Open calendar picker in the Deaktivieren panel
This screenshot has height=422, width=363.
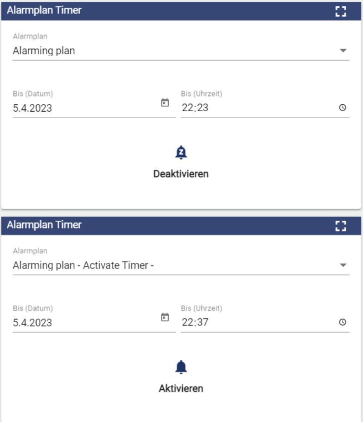point(165,103)
